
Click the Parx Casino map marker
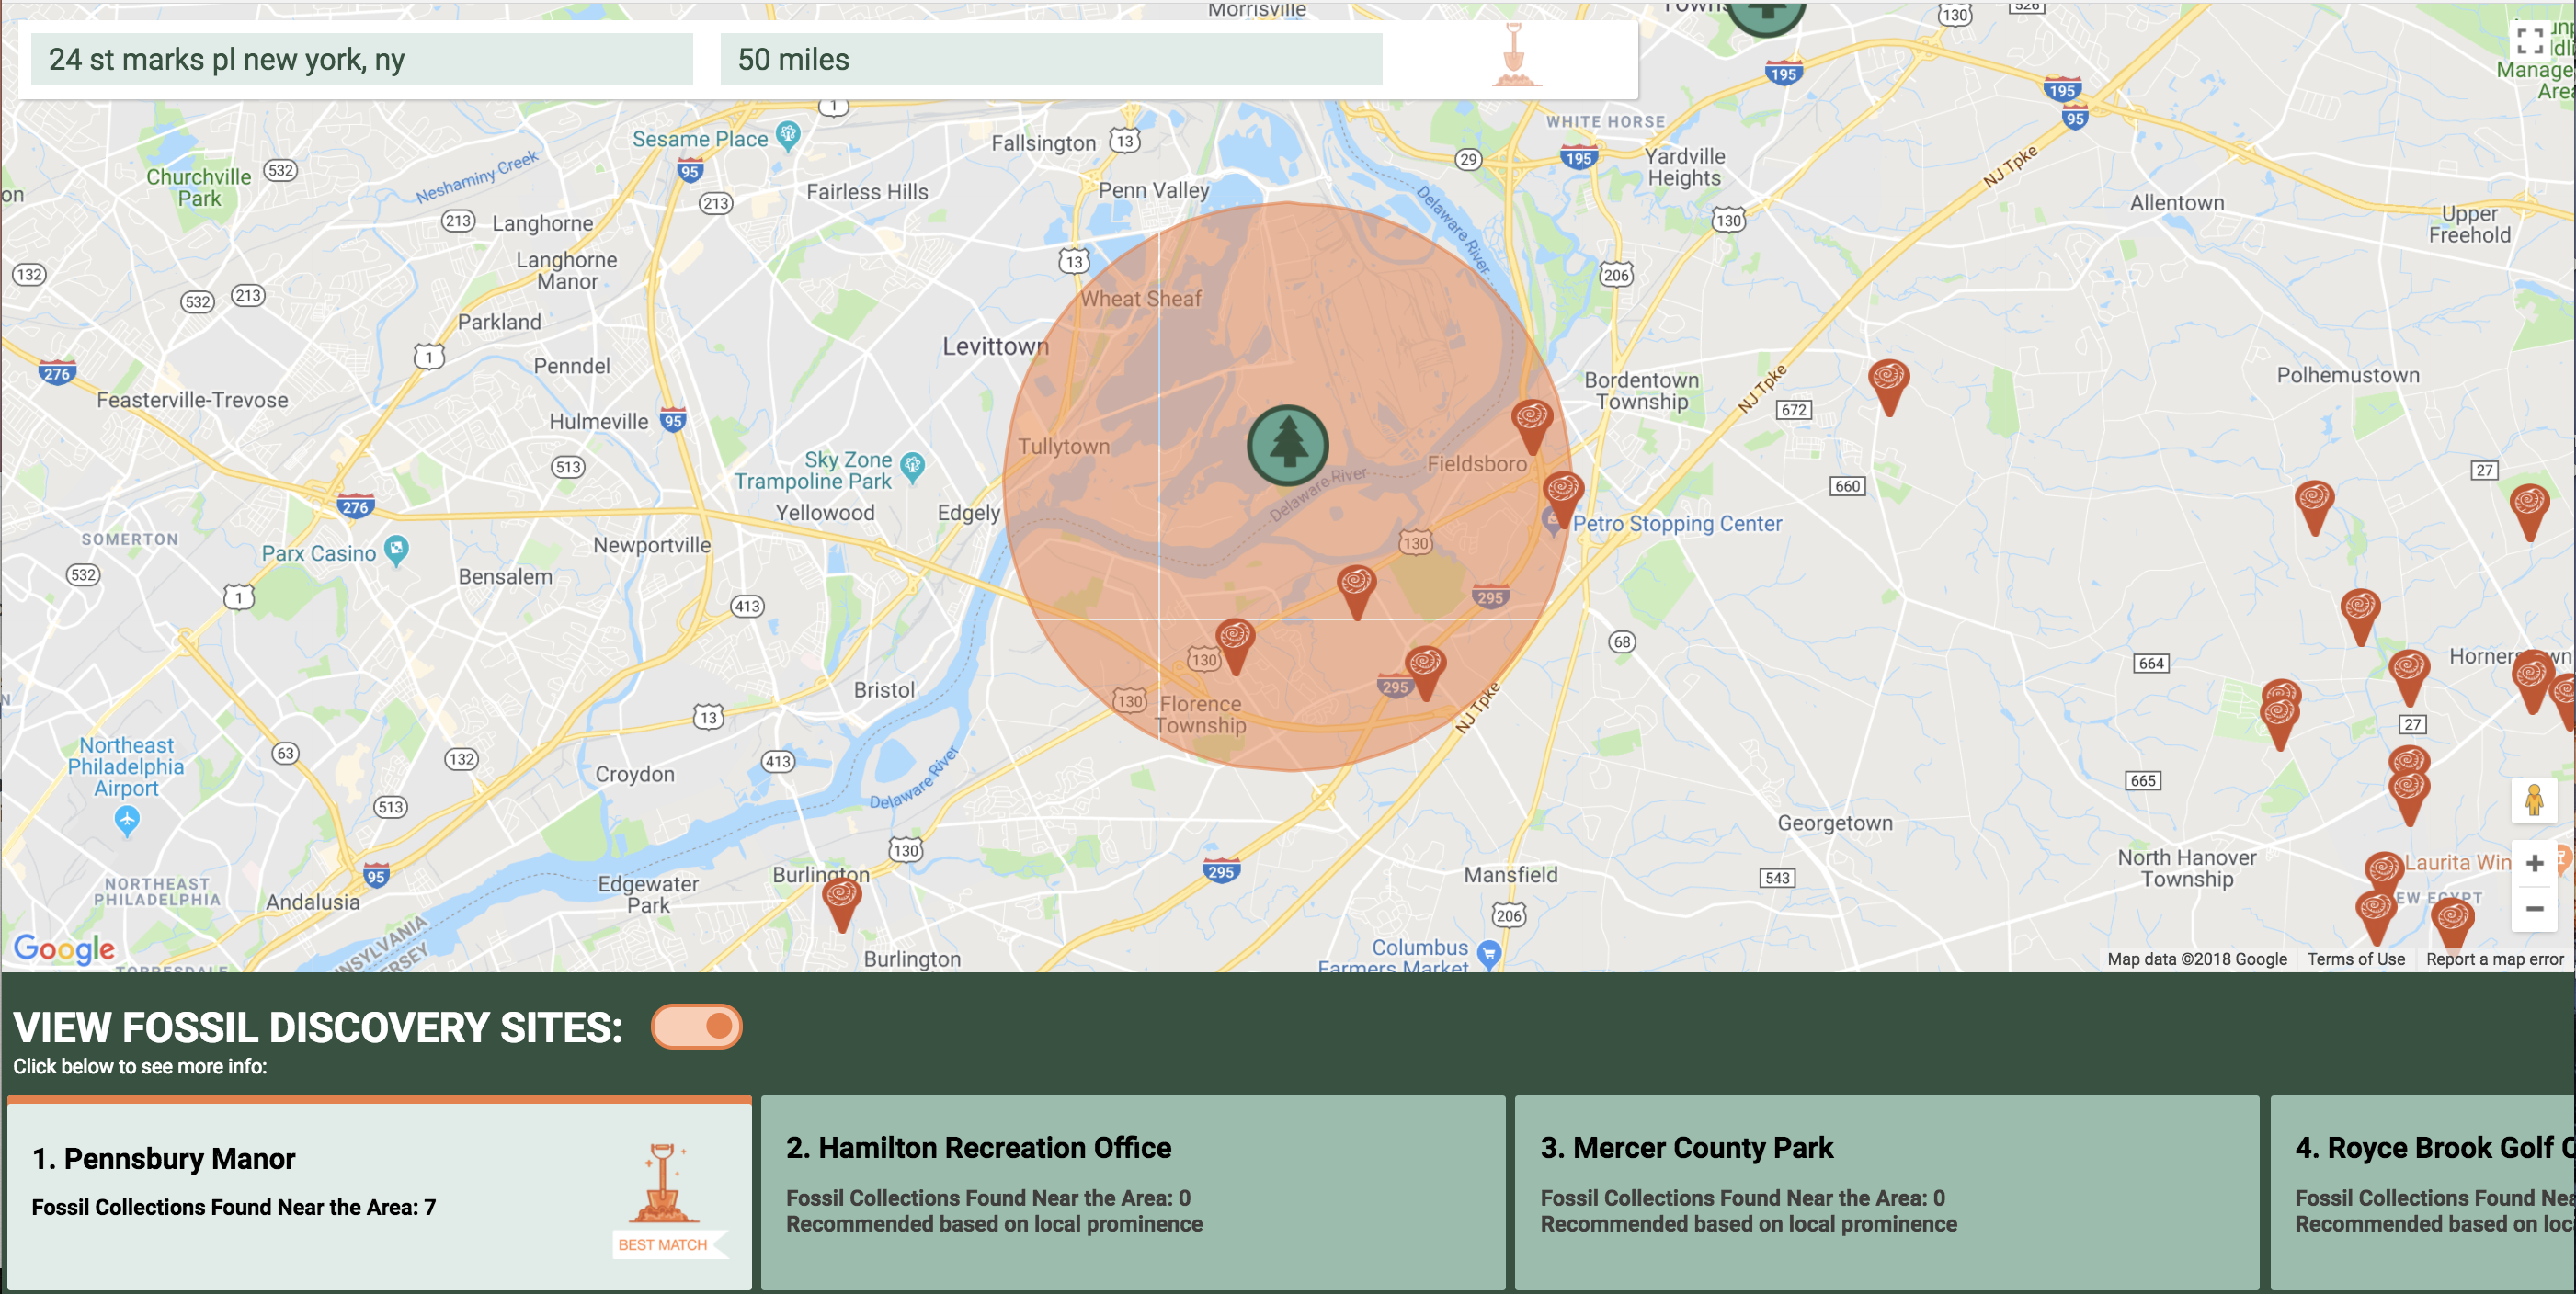(397, 549)
